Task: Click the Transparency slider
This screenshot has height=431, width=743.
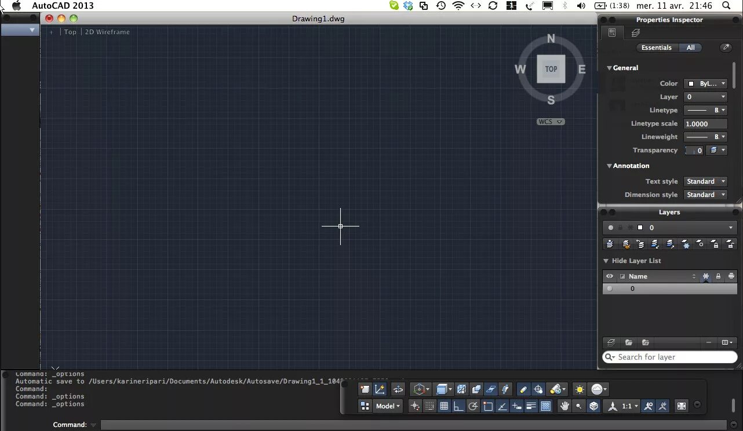Action: click(694, 150)
